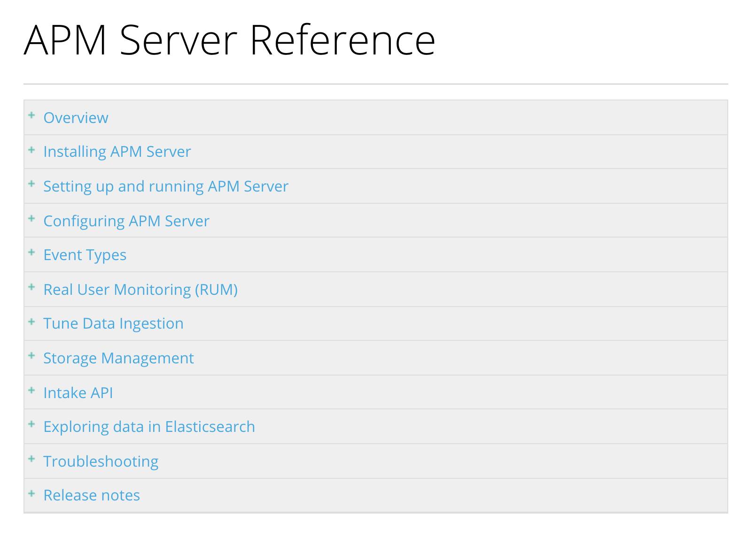
Task: Expand Release notes plus icon
Action: click(31, 493)
